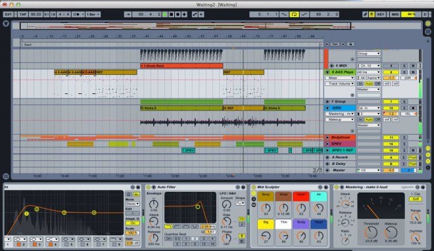Save preset icon on Auto Filter device
The width and height of the screenshot is (434, 251).
tap(243, 187)
